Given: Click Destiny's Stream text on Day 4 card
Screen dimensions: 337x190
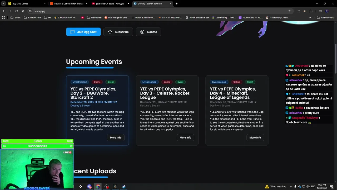Looking at the screenshot, I should tap(220, 106).
